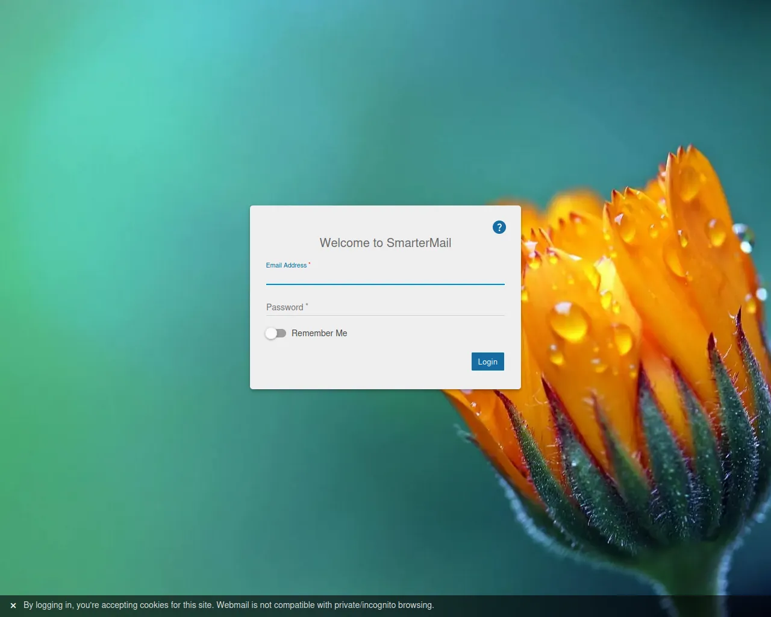The image size is (771, 617).
Task: Click the grey track of the Remember Me switch
Action: coord(282,333)
